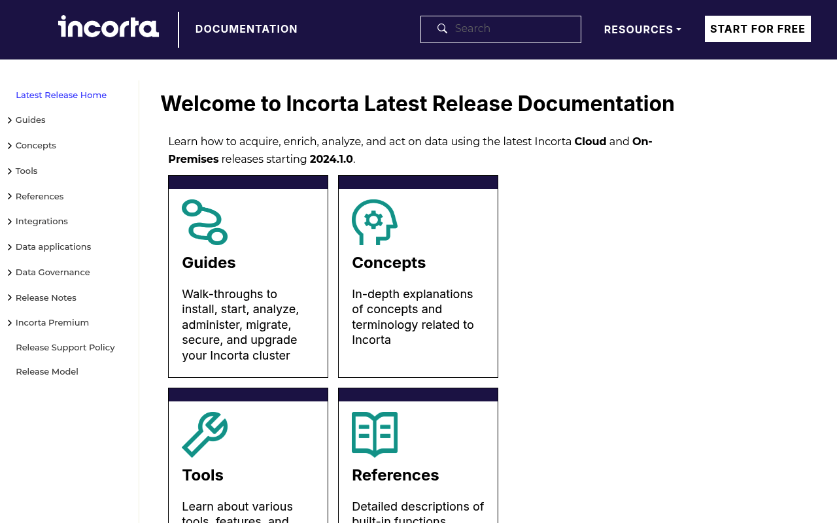Click the Concepts card heading
The width and height of the screenshot is (837, 523).
388,263
